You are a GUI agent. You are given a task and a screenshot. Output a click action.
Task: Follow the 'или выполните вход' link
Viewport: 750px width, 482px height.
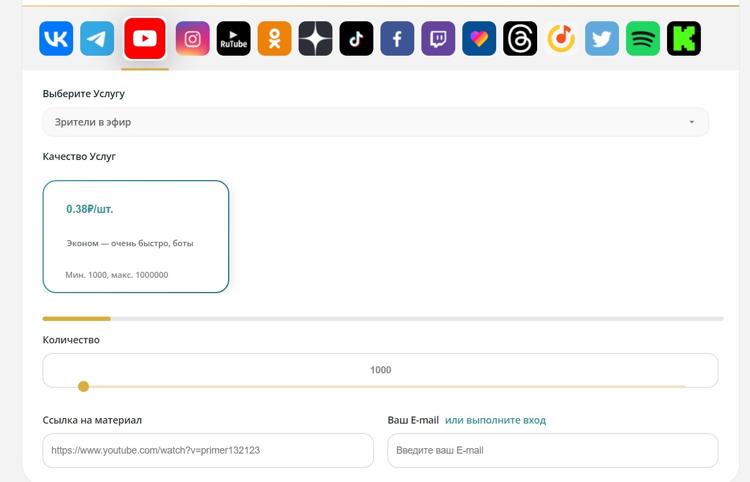496,420
